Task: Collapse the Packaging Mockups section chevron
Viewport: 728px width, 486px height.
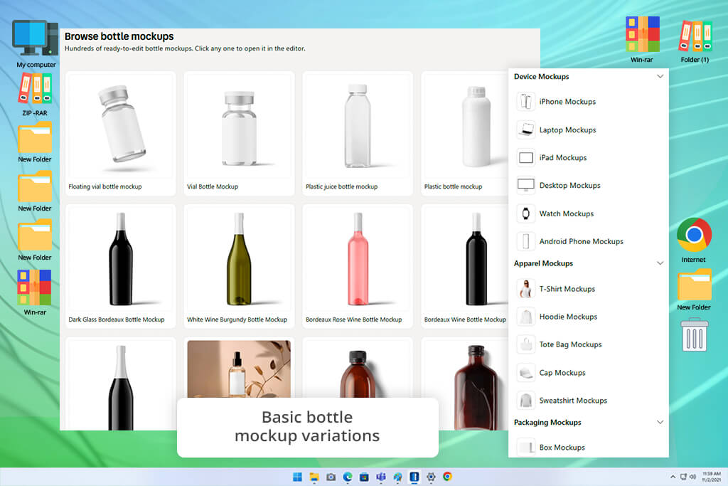Action: [x=660, y=422]
